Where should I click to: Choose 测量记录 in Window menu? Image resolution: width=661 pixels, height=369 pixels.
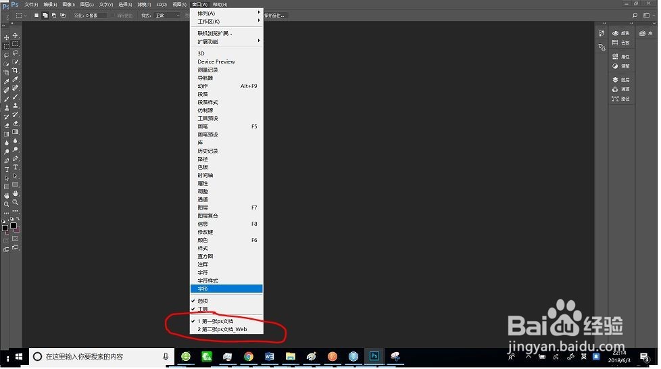coord(226,70)
